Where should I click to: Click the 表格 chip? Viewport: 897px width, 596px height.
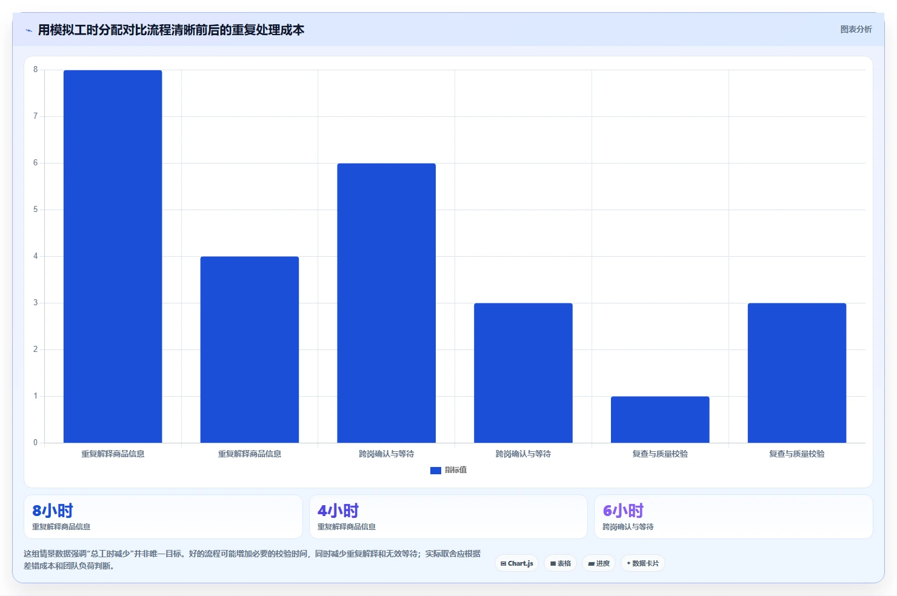[x=561, y=563]
